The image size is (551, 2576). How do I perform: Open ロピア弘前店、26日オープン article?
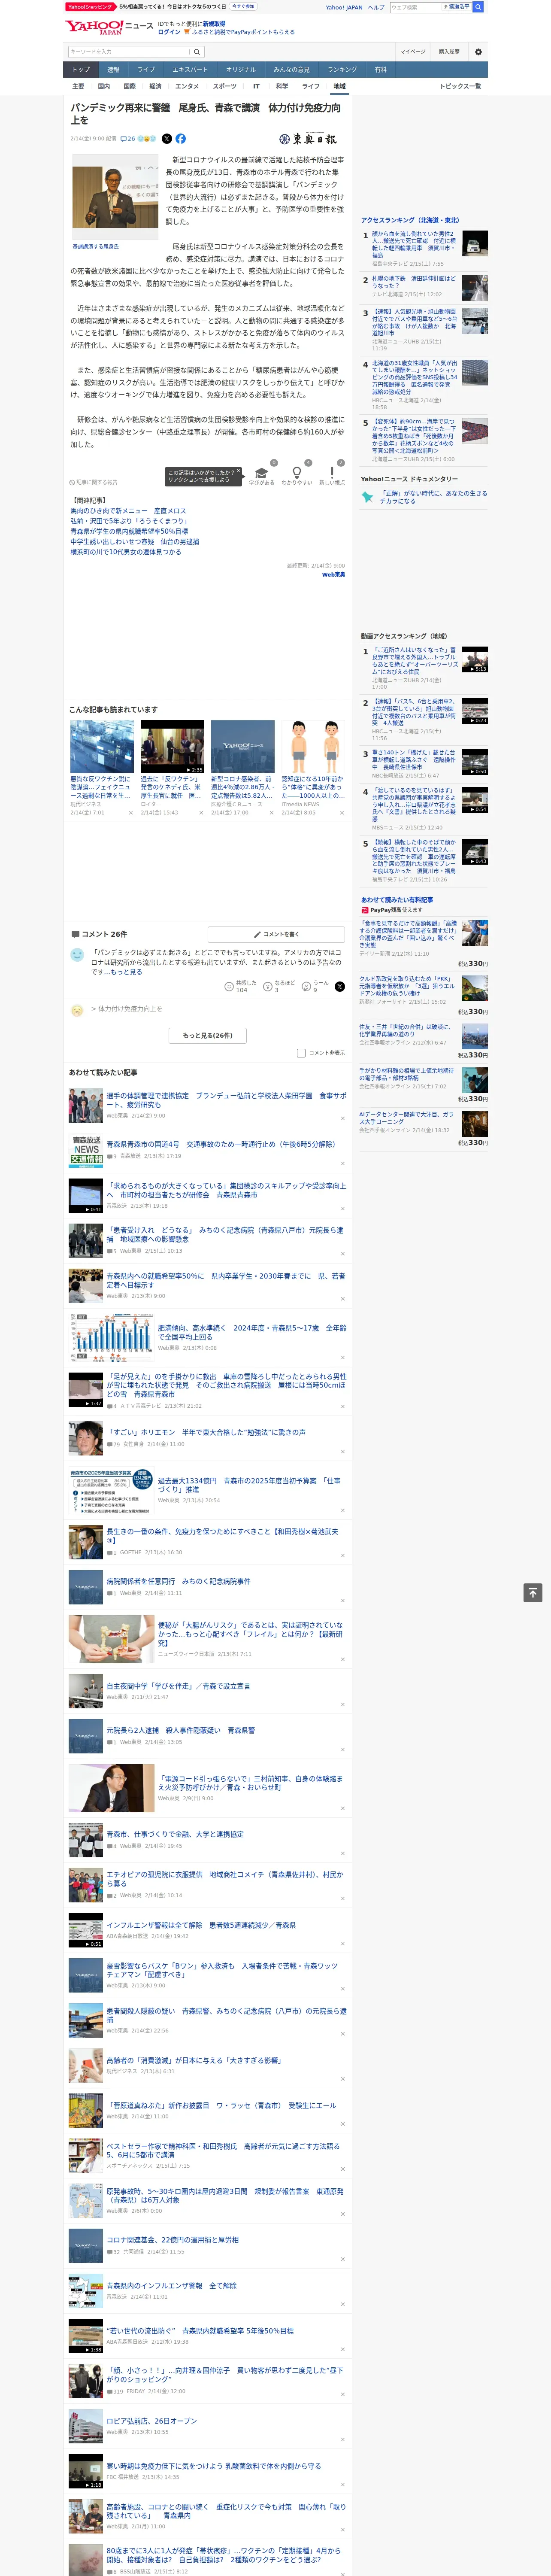coord(152,2421)
